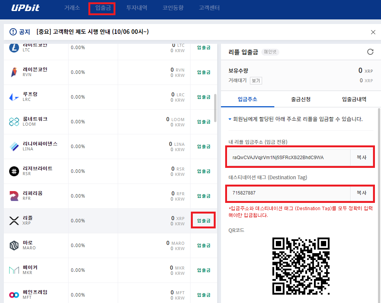
Task: Select the 룸네트워크 row name
Action: 35,119
